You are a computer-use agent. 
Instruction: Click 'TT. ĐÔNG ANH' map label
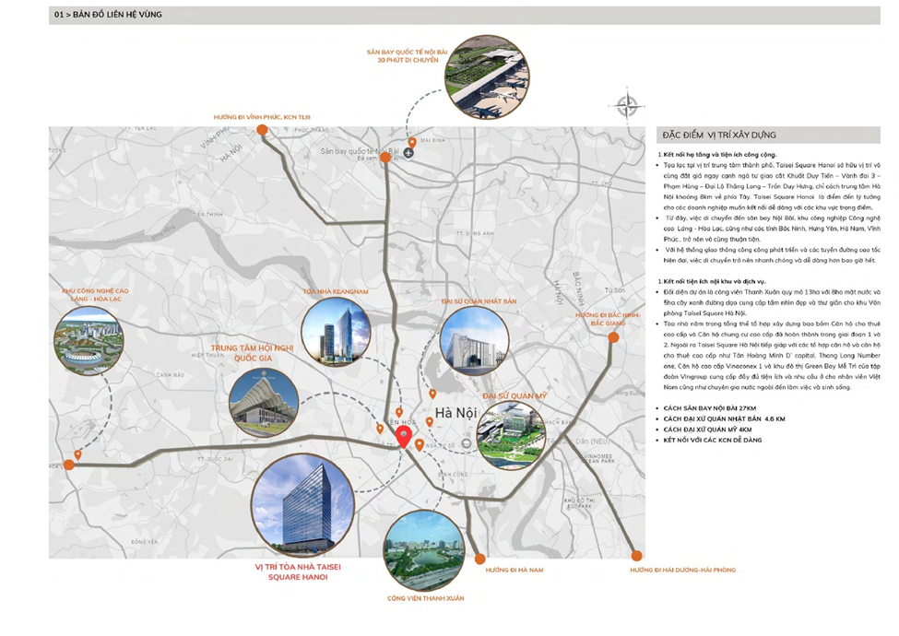pyautogui.click(x=475, y=234)
